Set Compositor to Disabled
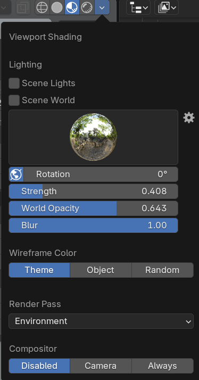Screen dimensions: 199x380 [39, 366]
